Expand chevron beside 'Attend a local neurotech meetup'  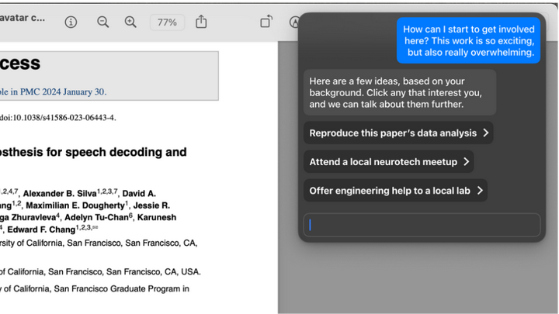click(x=466, y=161)
